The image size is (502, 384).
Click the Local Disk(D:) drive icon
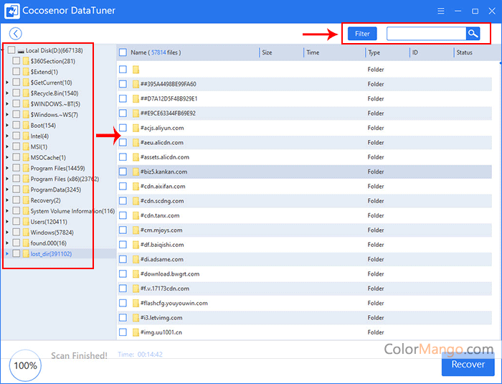[21, 51]
